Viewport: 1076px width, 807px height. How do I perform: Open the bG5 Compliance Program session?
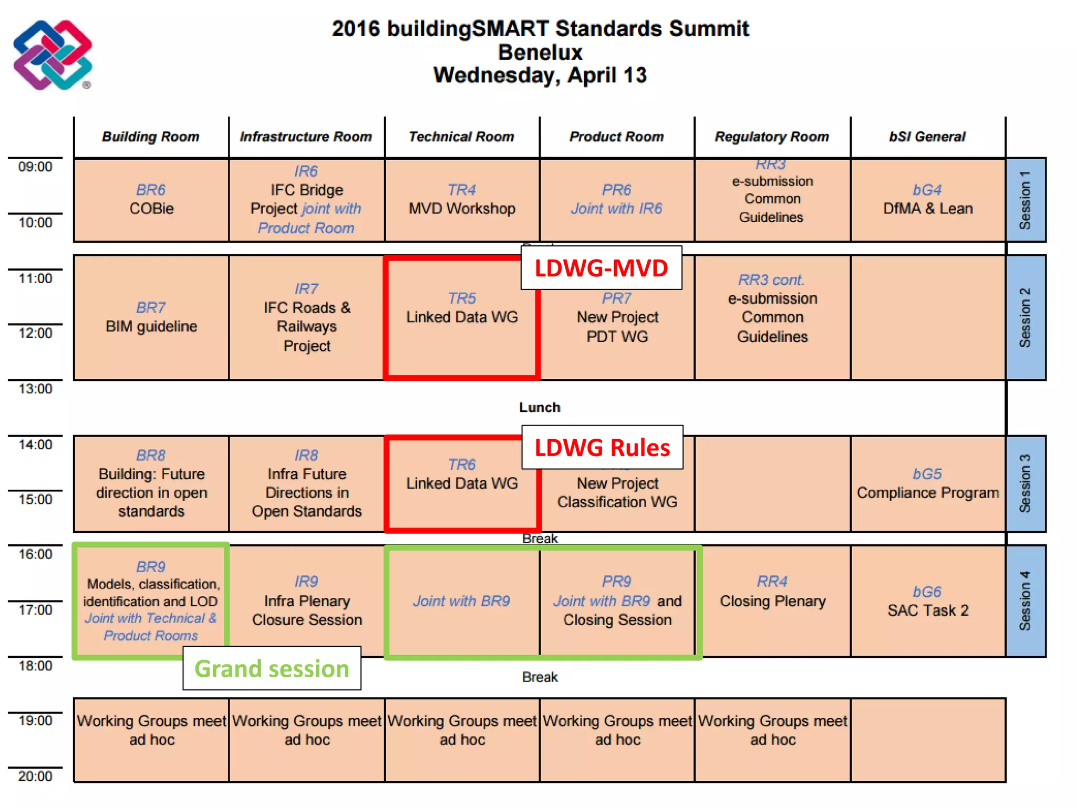927,483
